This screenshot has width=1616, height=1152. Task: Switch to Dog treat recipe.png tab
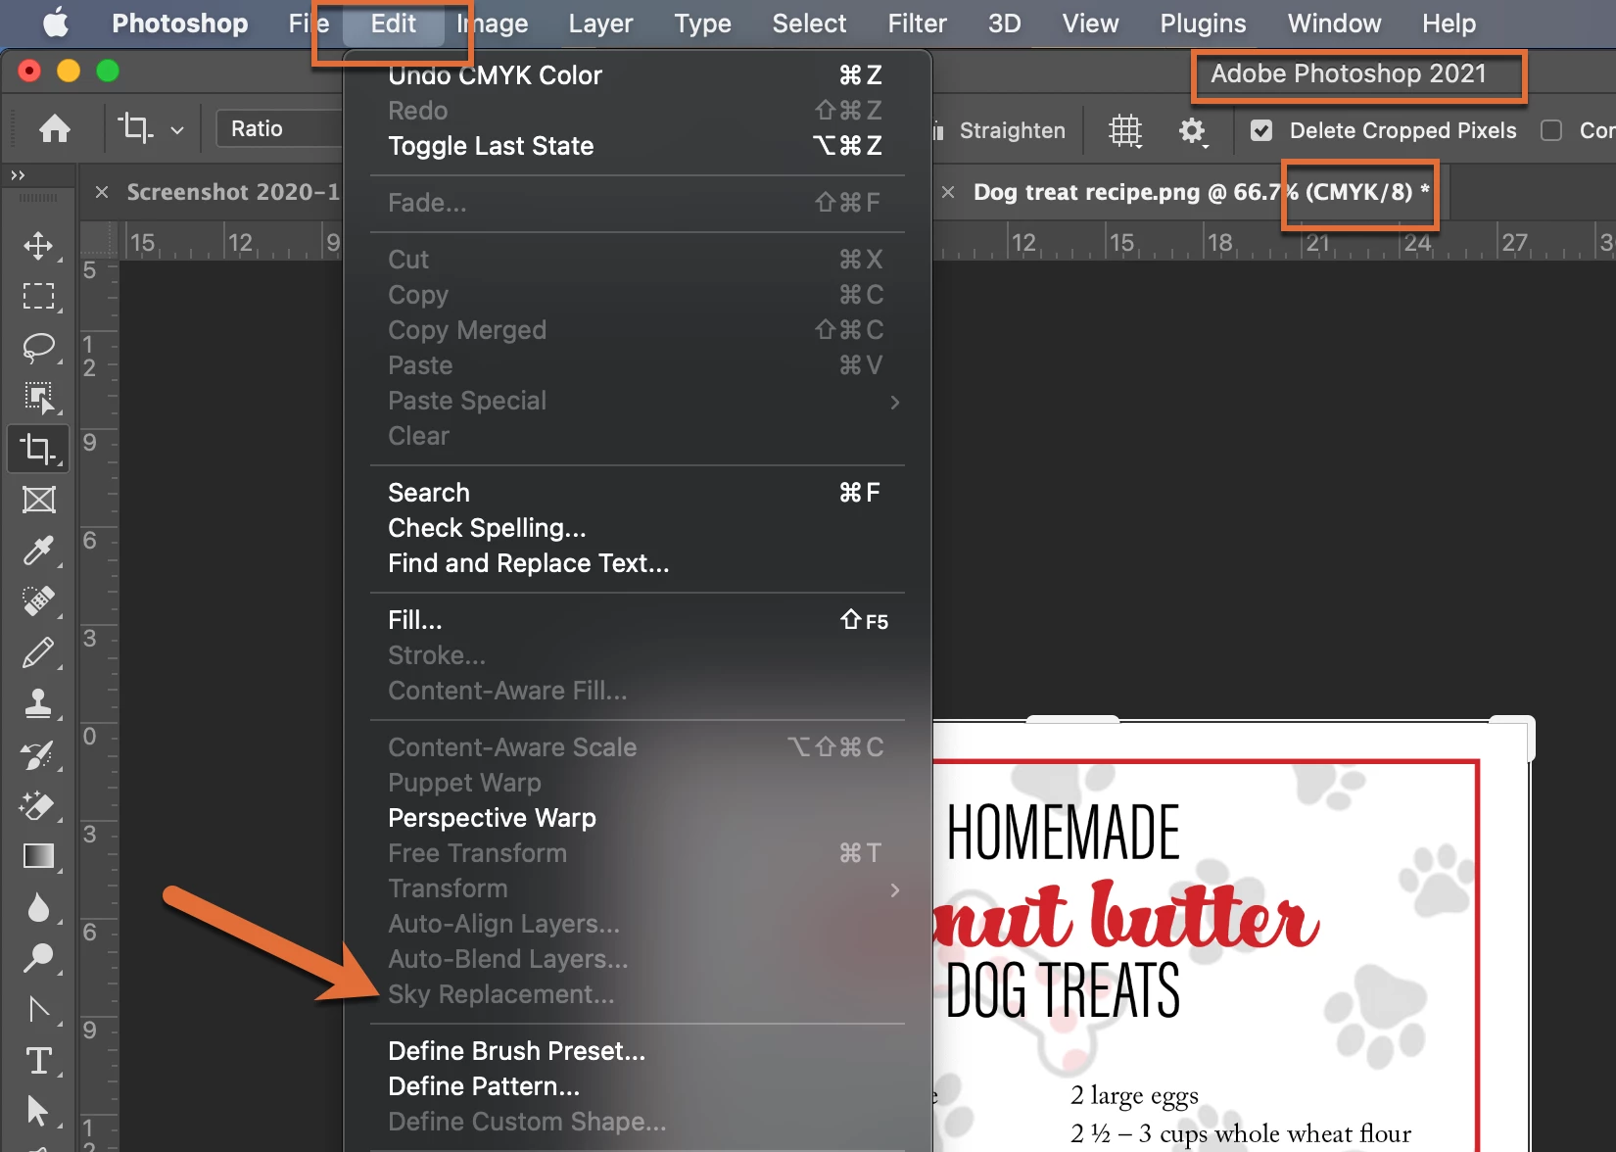pyautogui.click(x=1201, y=192)
